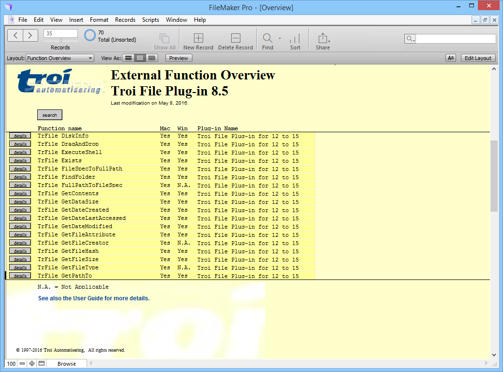Click the horizontal scroll right arrow
This screenshot has height=372, width=503.
486,363
